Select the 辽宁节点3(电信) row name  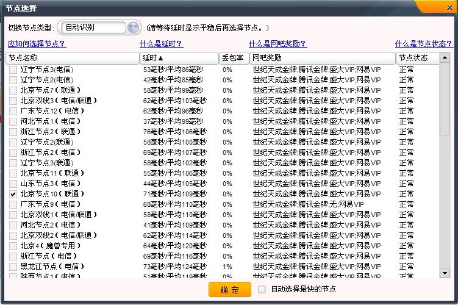click(x=47, y=70)
